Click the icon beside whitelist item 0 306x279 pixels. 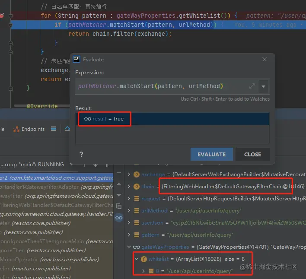click(x=151, y=271)
